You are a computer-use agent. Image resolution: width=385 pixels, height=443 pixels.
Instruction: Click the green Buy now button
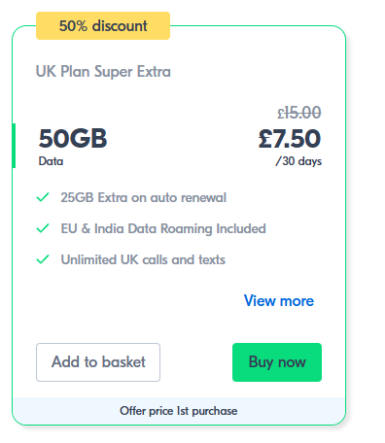pos(277,362)
